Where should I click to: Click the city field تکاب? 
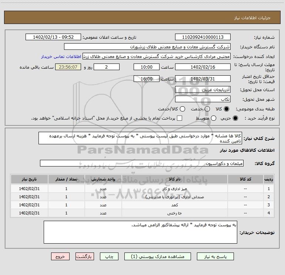pyautogui.click(x=203, y=99)
